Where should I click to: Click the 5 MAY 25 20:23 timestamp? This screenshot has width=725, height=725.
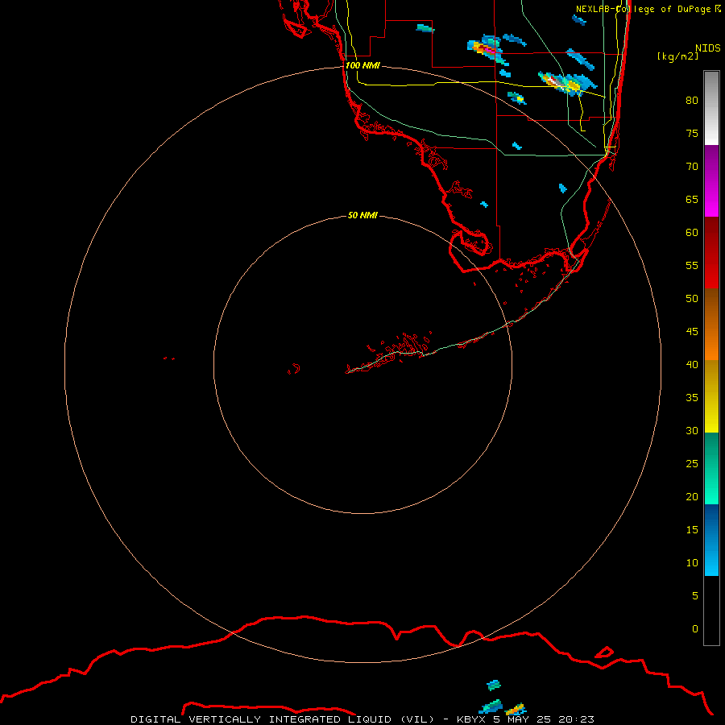[544, 719]
